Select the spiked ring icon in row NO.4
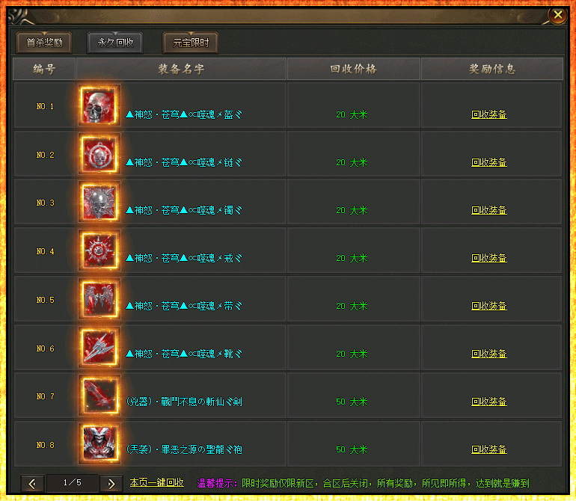This screenshot has height=501, width=576. (x=99, y=250)
